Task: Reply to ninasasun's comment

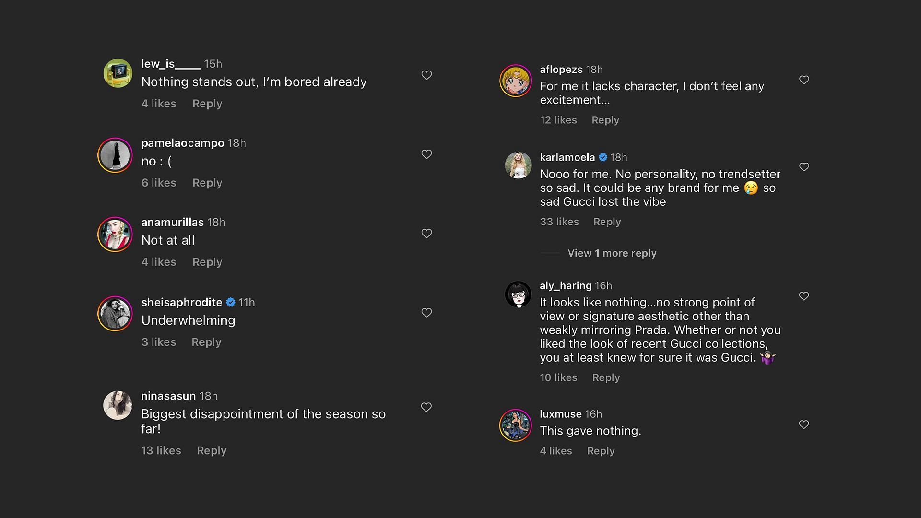Action: pyautogui.click(x=211, y=450)
